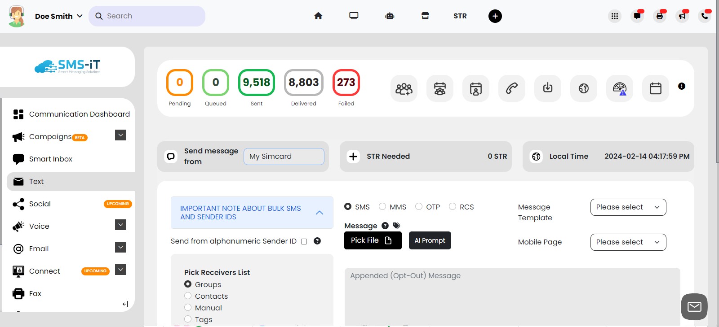This screenshot has height=327, width=719.
Task: Click the Pick File button
Action: [373, 240]
